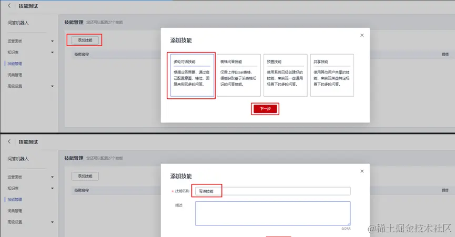The height and width of the screenshot is (237, 455).
Task: Grab the 描述 text area resize handle
Action: [349, 224]
